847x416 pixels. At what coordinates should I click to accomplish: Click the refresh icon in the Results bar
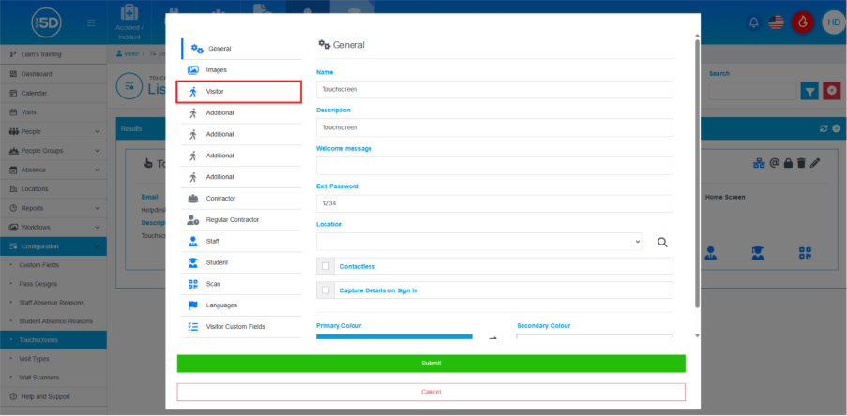tap(824, 128)
